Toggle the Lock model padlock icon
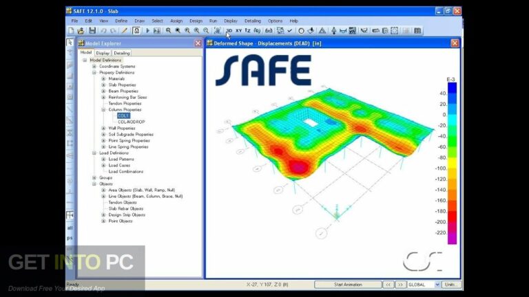Screen dimensions: 529x297 pos(136,31)
